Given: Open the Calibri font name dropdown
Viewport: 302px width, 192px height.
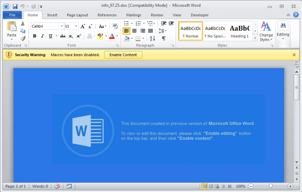Looking at the screenshot, I should click(x=61, y=26).
